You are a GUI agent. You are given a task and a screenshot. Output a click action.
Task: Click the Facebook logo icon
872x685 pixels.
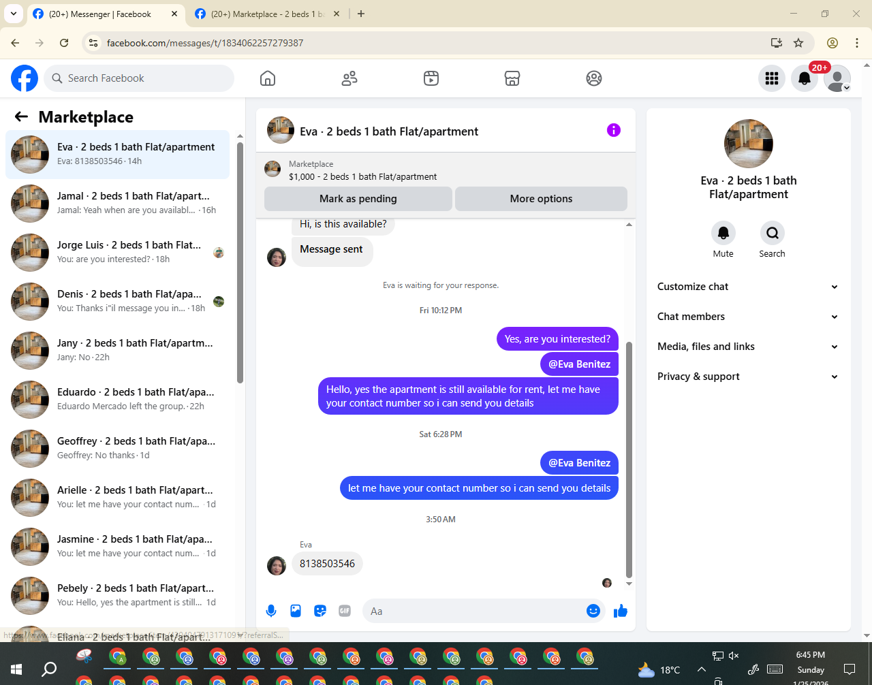[x=25, y=78]
